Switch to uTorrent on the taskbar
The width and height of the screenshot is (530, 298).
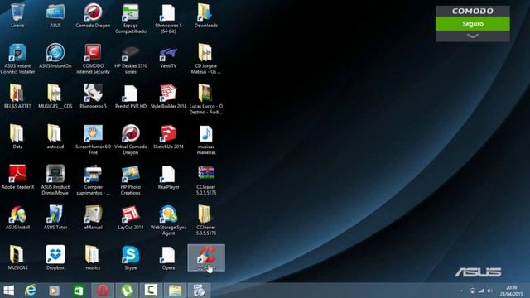pyautogui.click(x=127, y=291)
